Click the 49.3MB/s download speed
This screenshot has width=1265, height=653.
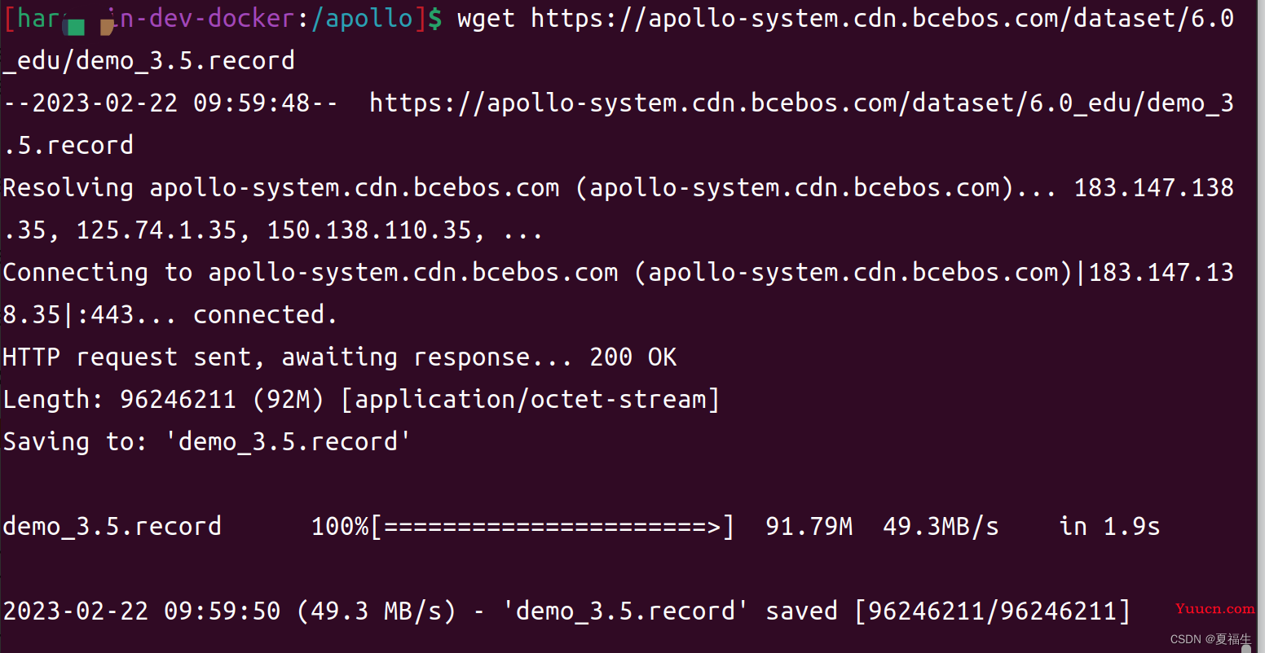coord(941,527)
